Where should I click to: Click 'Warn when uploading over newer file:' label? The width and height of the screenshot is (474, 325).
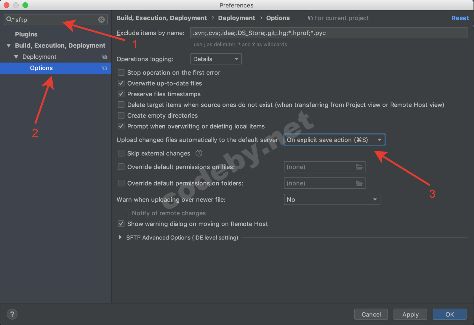pyautogui.click(x=171, y=200)
